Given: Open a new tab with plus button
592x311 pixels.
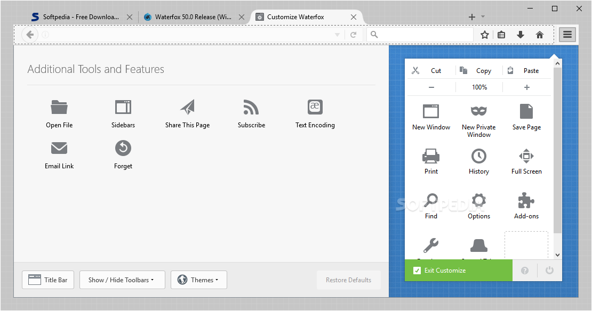Looking at the screenshot, I should click(472, 17).
